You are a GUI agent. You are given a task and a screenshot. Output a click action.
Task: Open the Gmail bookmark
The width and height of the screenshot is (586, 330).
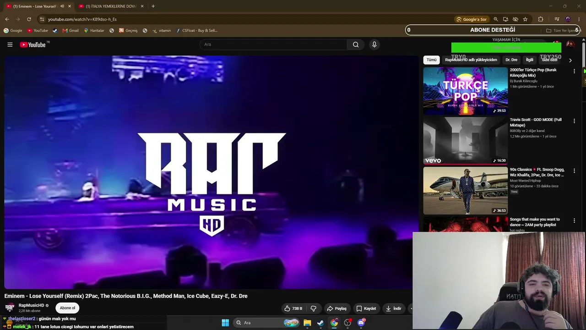[71, 31]
